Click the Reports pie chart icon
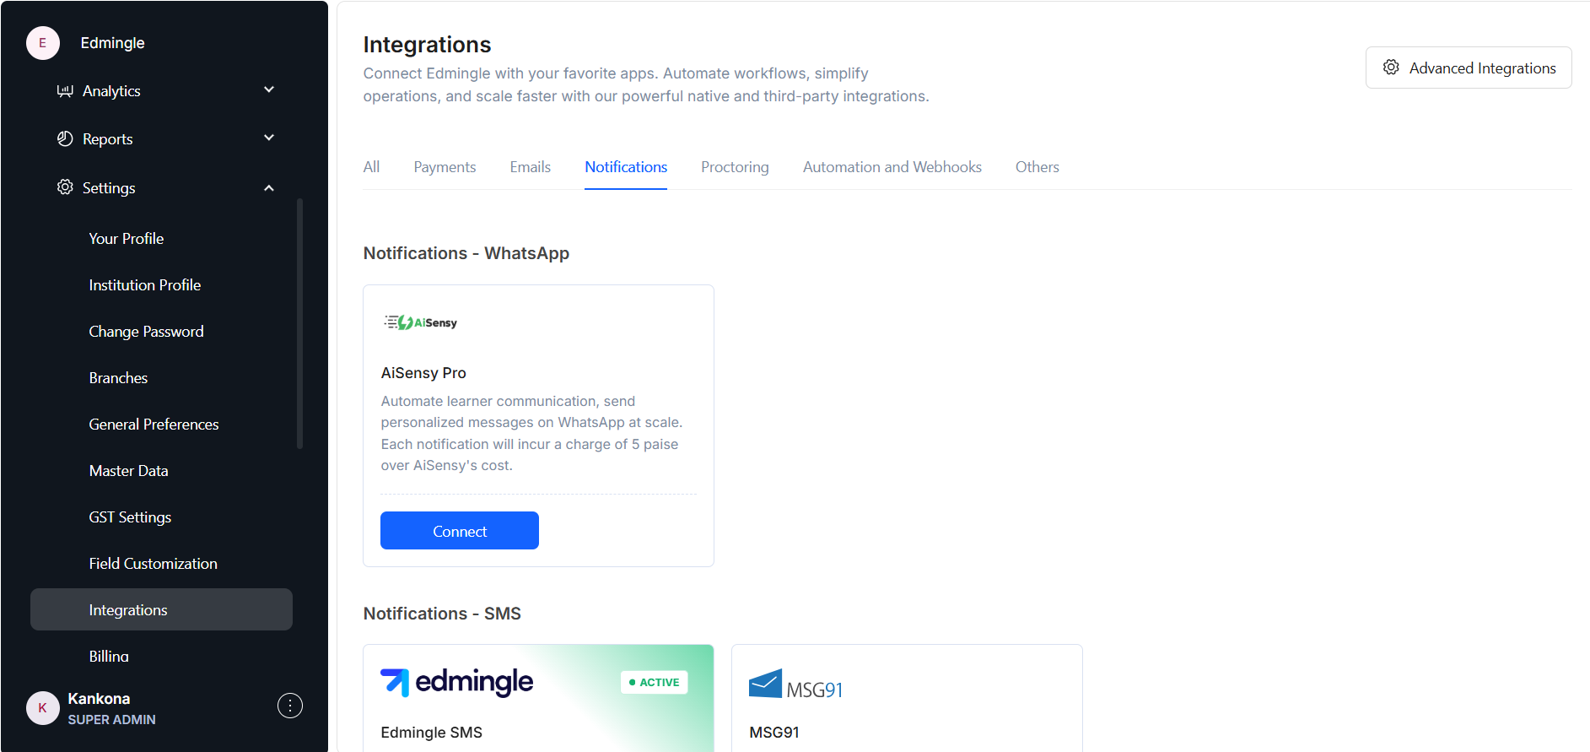 [x=65, y=138]
